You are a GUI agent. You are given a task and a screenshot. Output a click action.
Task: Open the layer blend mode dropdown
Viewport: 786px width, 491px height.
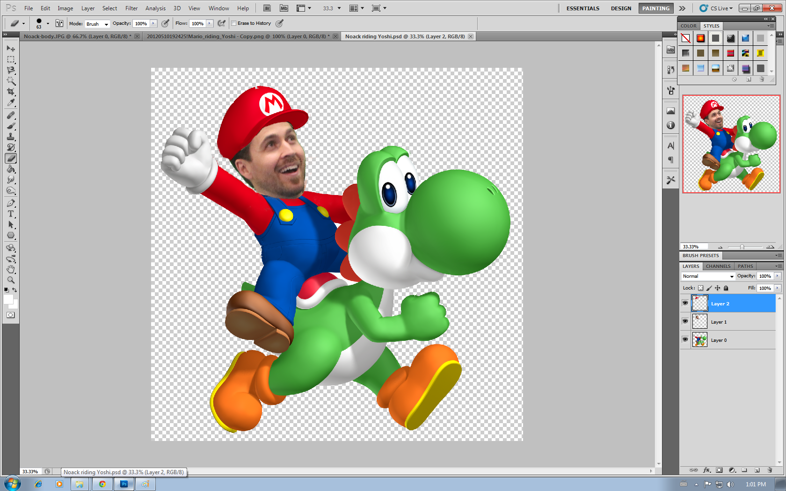pos(708,276)
